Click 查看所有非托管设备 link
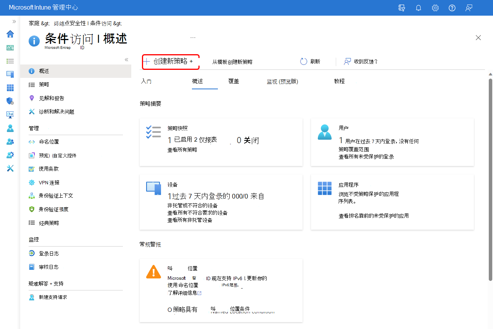 190,220
